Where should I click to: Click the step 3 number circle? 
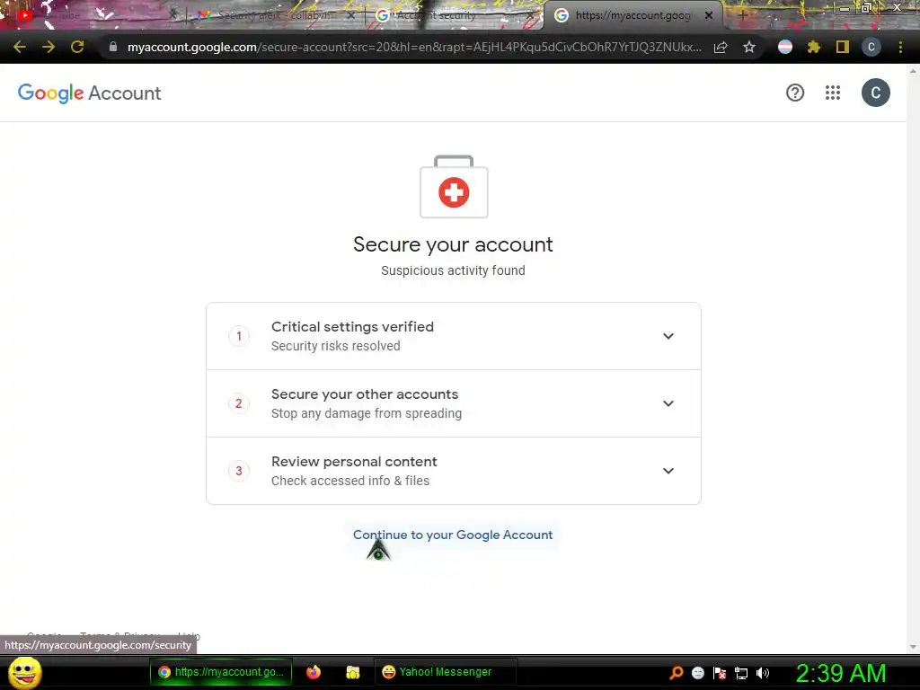tap(239, 471)
